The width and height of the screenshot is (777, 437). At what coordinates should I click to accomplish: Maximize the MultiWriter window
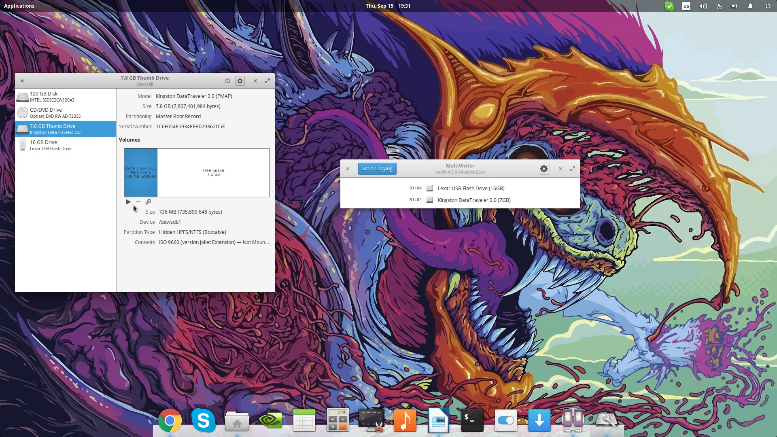[x=573, y=169]
